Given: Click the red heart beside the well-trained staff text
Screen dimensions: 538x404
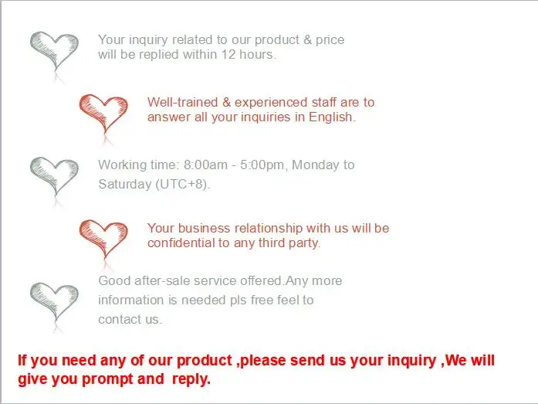Looking at the screenshot, I should click(103, 112).
